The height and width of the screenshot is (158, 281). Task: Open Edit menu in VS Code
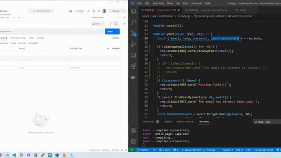(147, 3)
